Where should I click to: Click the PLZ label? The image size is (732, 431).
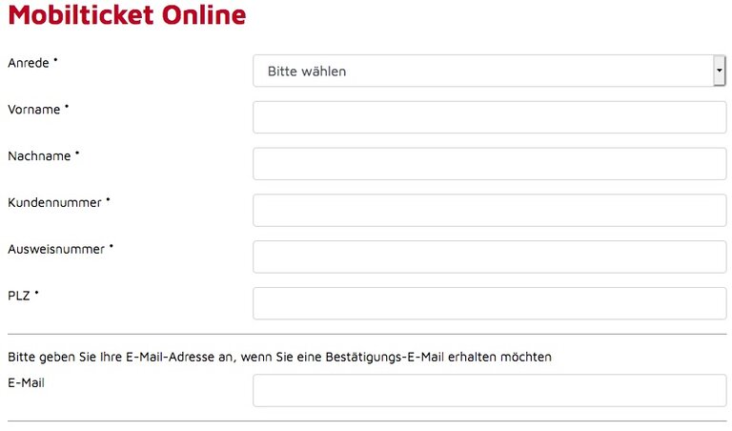(19, 296)
